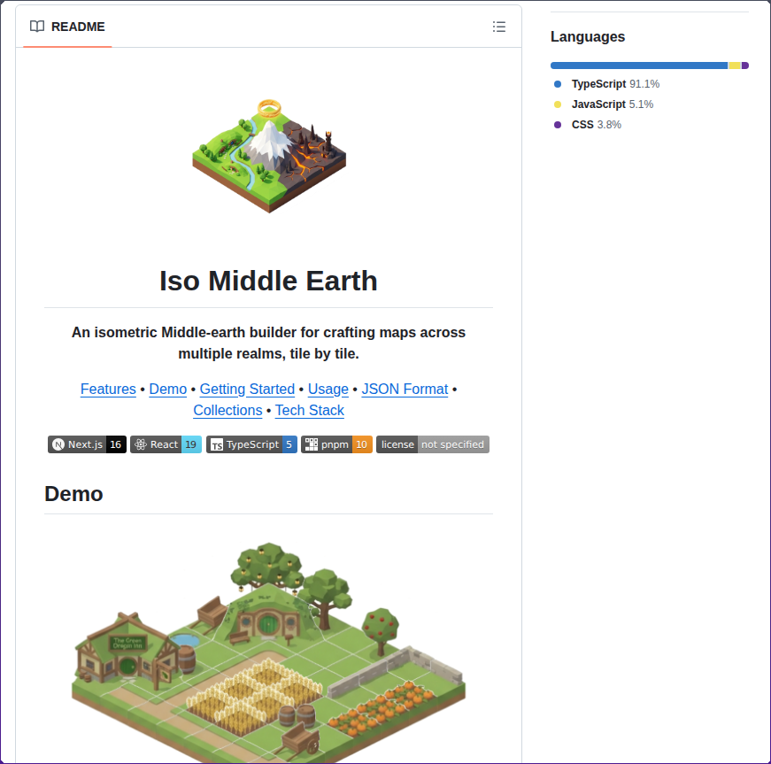The image size is (771, 764).
Task: Click the Demo section heading
Action: [x=73, y=494]
